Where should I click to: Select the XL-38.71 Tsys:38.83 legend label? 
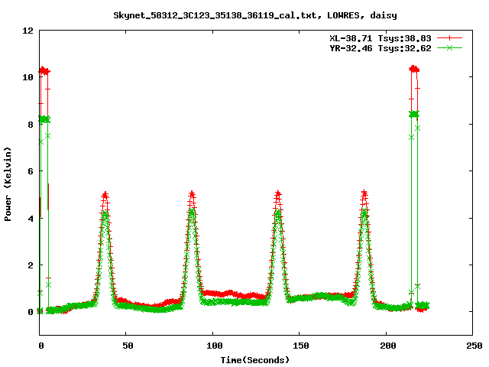click(x=381, y=38)
